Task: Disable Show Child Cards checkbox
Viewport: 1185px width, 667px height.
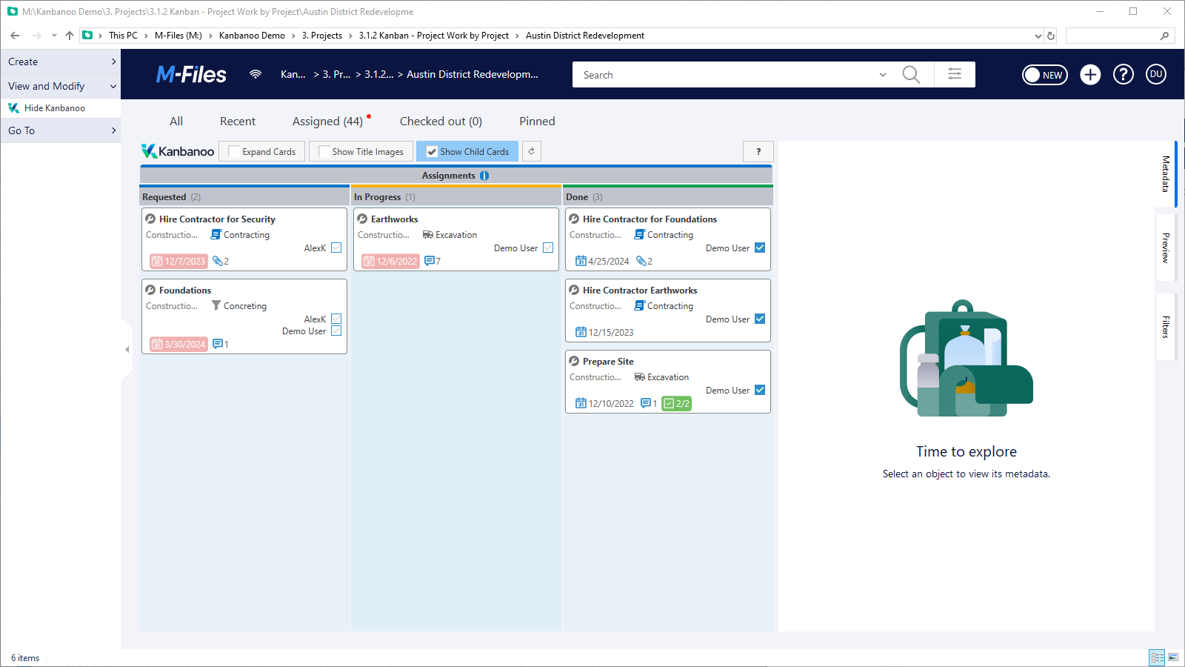Action: [432, 151]
